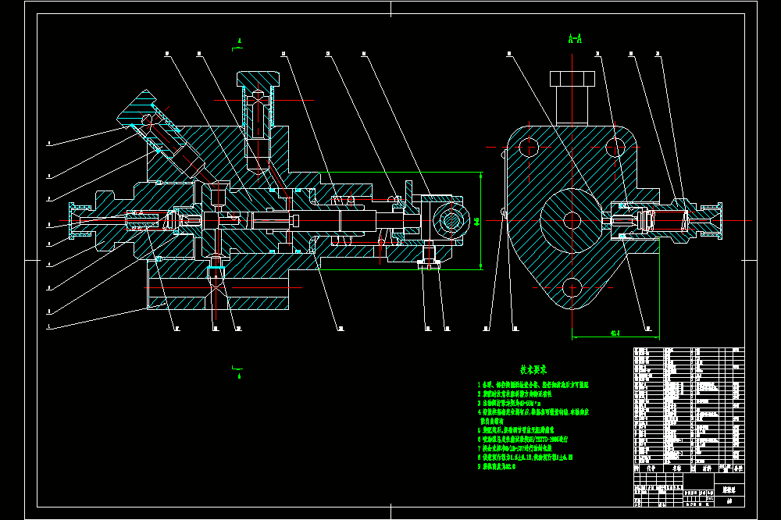Screen dimensions: 781x520
Task: Click the top vertical plug in main view
Action: tap(258, 105)
